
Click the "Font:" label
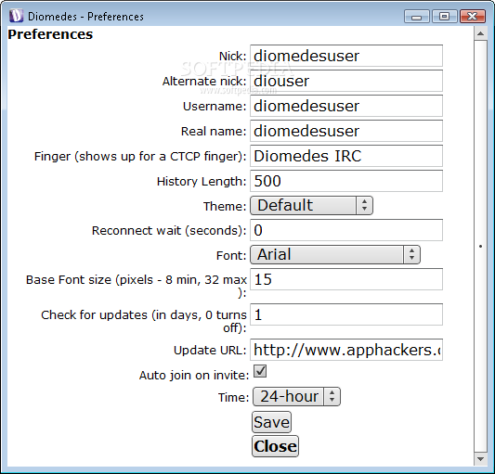click(231, 255)
